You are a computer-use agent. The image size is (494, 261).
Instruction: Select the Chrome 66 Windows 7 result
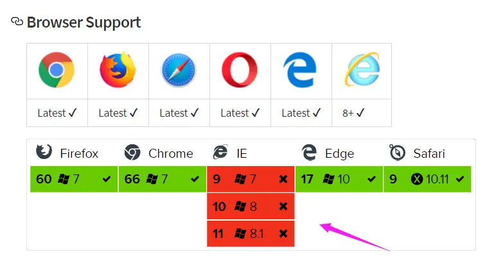click(x=162, y=179)
